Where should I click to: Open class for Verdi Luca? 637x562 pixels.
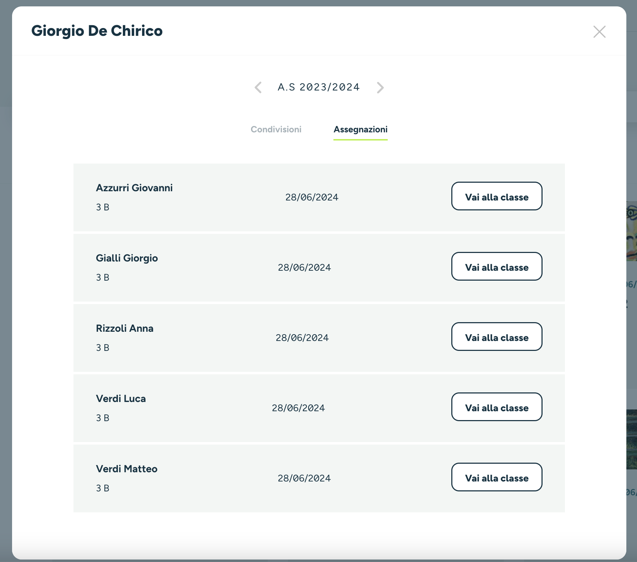497,407
